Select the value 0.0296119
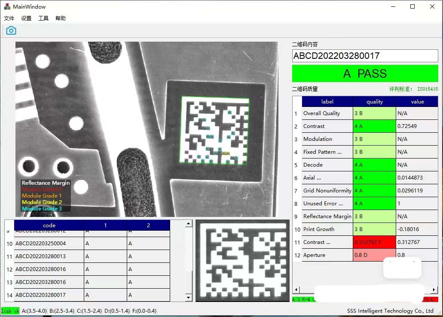Screen dimensions: 443x317 [x=417, y=191]
